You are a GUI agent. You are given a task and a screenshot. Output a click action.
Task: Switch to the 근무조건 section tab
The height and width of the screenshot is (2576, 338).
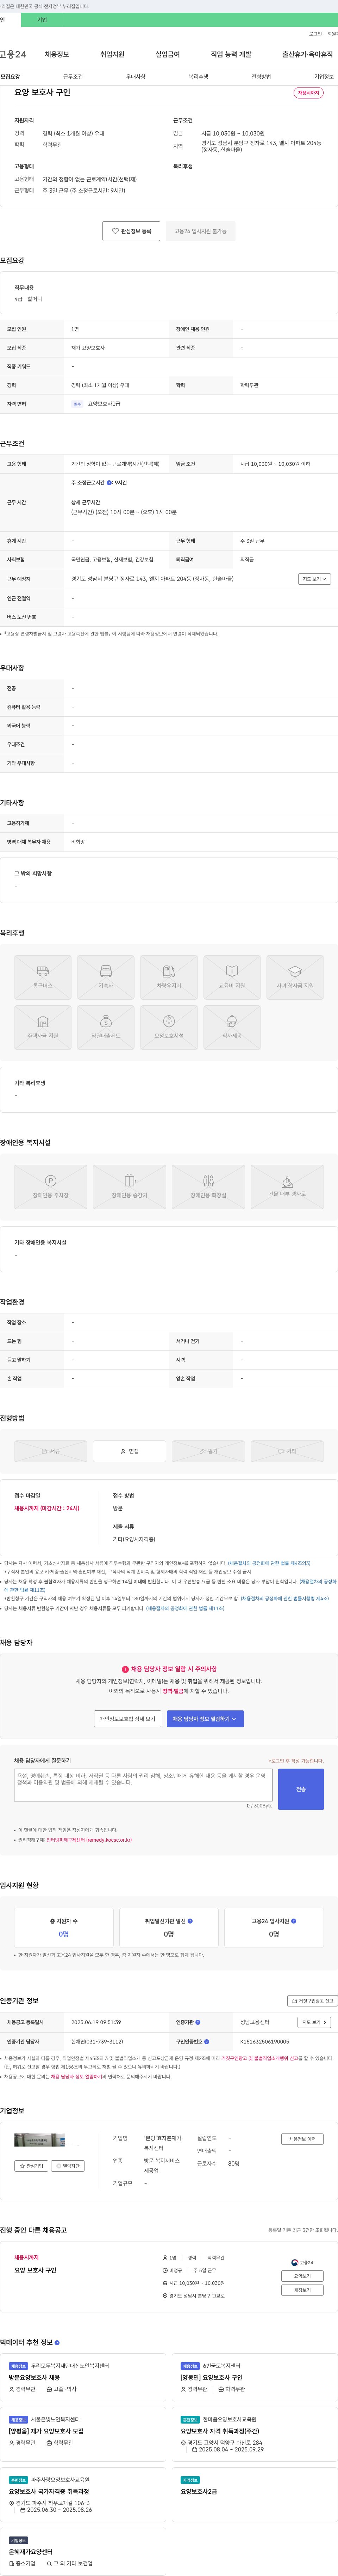coord(73,77)
